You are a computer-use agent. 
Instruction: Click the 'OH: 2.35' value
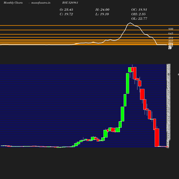[139, 14]
